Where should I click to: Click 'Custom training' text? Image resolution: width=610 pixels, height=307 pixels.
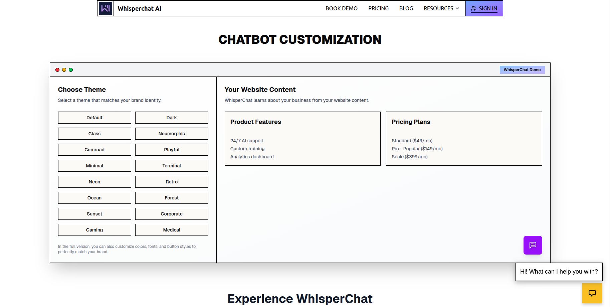(x=247, y=149)
